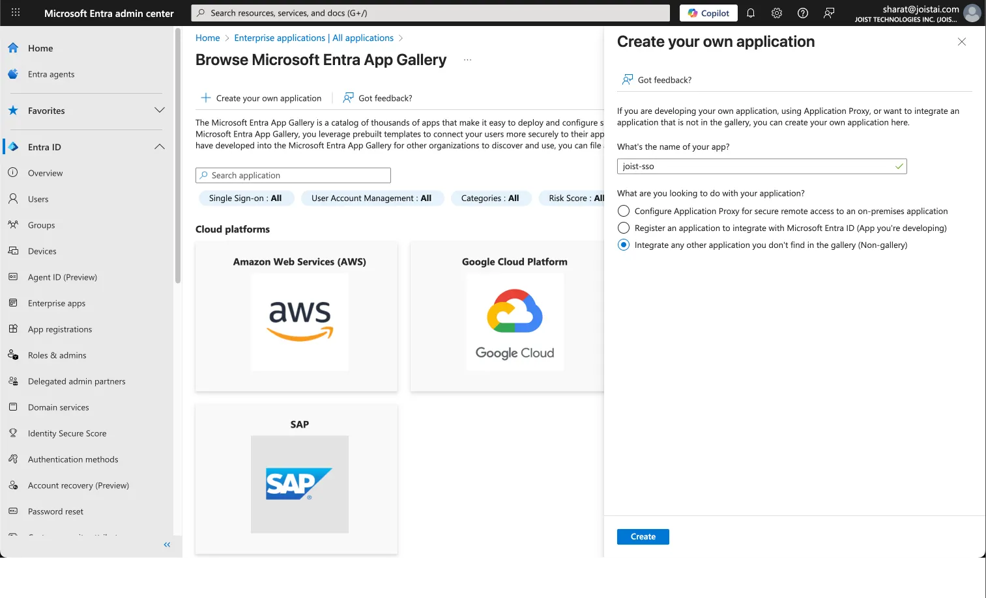Click the App registrations icon
This screenshot has height=598, width=986.
13,329
